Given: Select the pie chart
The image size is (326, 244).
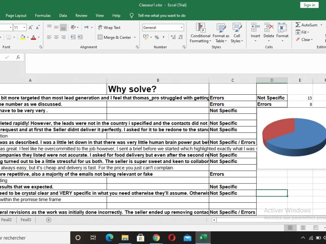Looking at the screenshot, I should coord(294,137).
